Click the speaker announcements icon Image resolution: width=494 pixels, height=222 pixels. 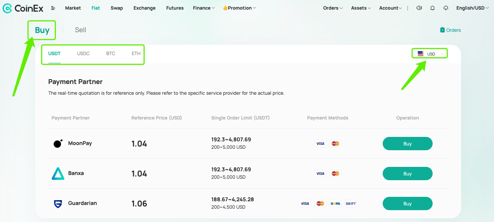tap(419, 8)
